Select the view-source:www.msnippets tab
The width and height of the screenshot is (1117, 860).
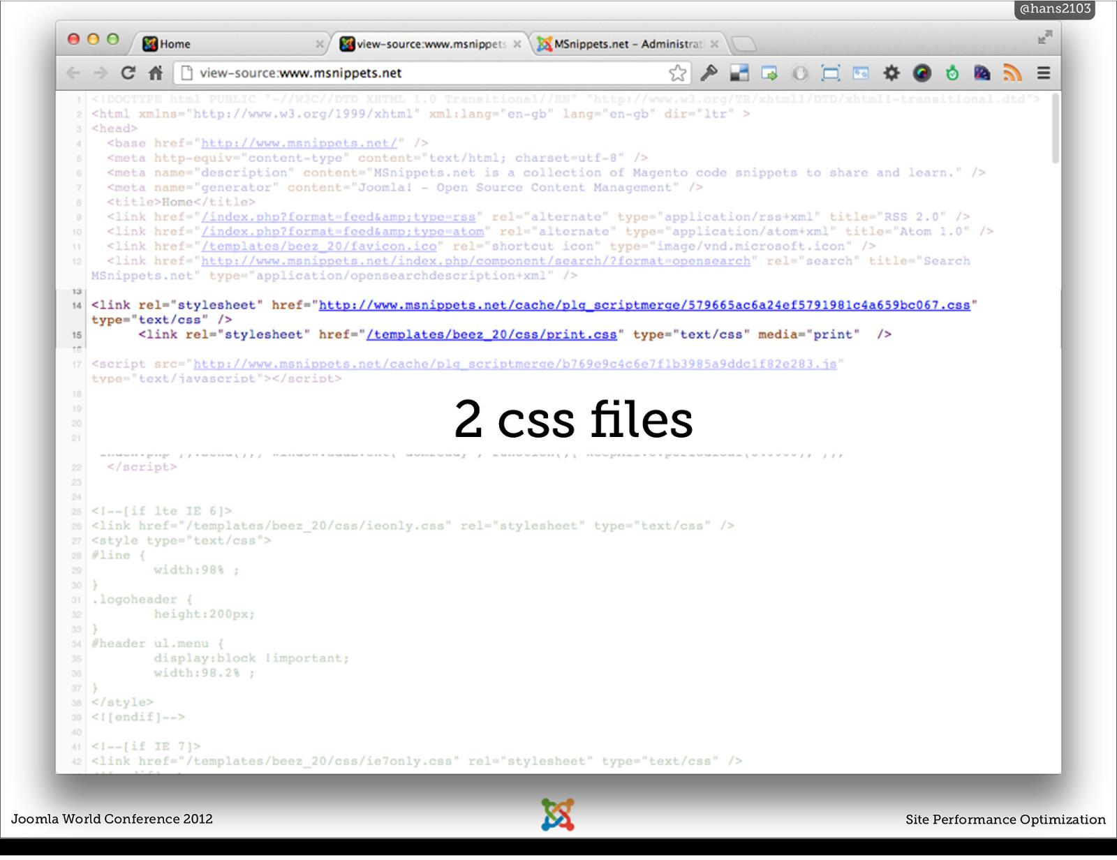tap(431, 44)
